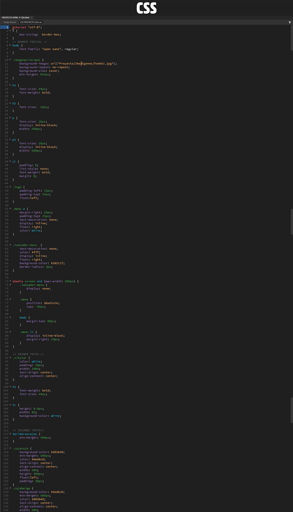
Task: Click line number 1 in the gutter
Action: (x=7, y=27)
